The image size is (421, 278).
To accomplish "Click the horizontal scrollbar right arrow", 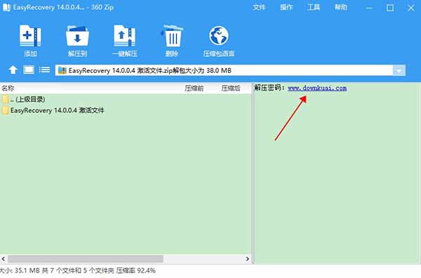I will click(x=247, y=259).
